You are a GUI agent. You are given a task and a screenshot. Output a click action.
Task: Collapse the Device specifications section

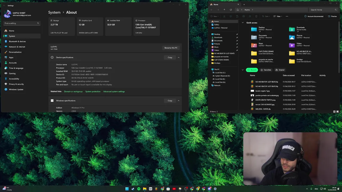click(178, 57)
